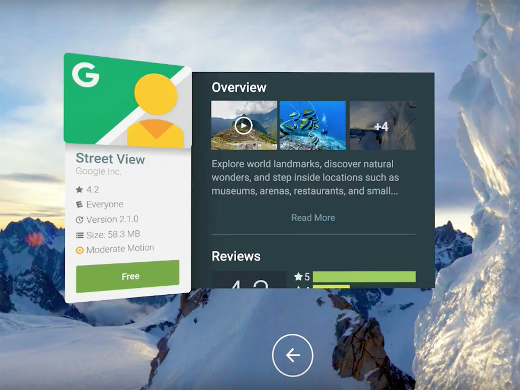
Task: Click the Google Inc. developer name
Action: point(99,171)
